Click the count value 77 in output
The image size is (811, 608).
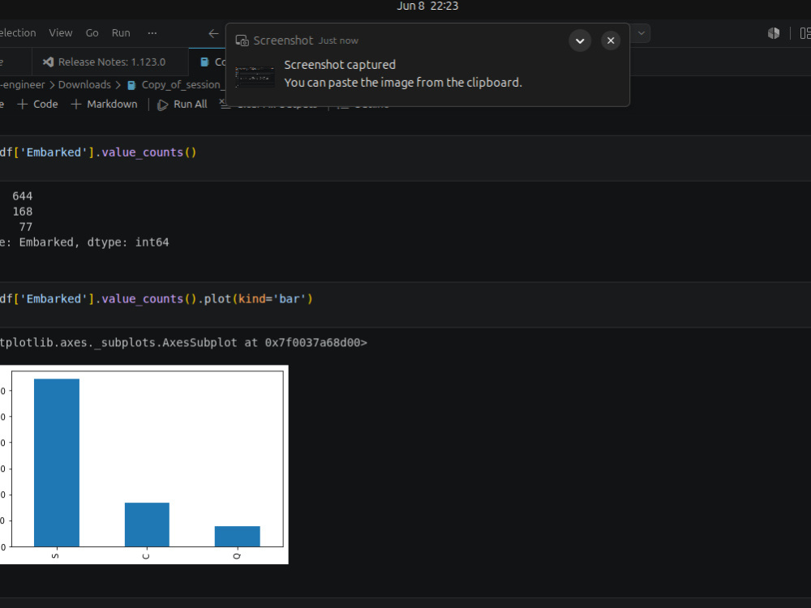[26, 228]
